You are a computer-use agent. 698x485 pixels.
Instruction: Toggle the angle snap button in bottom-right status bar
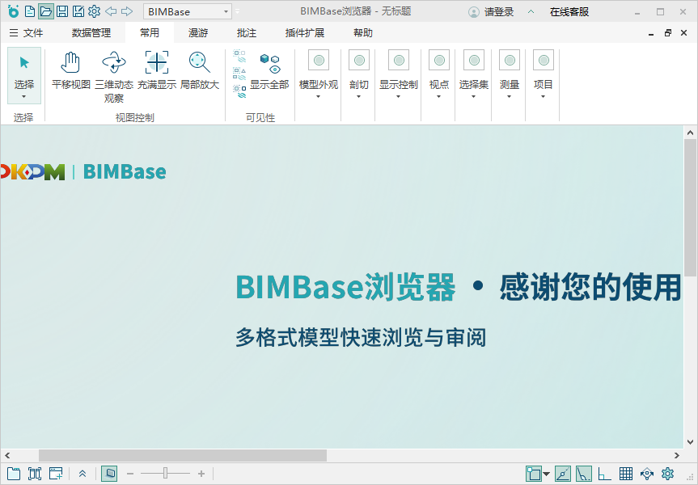(584, 474)
